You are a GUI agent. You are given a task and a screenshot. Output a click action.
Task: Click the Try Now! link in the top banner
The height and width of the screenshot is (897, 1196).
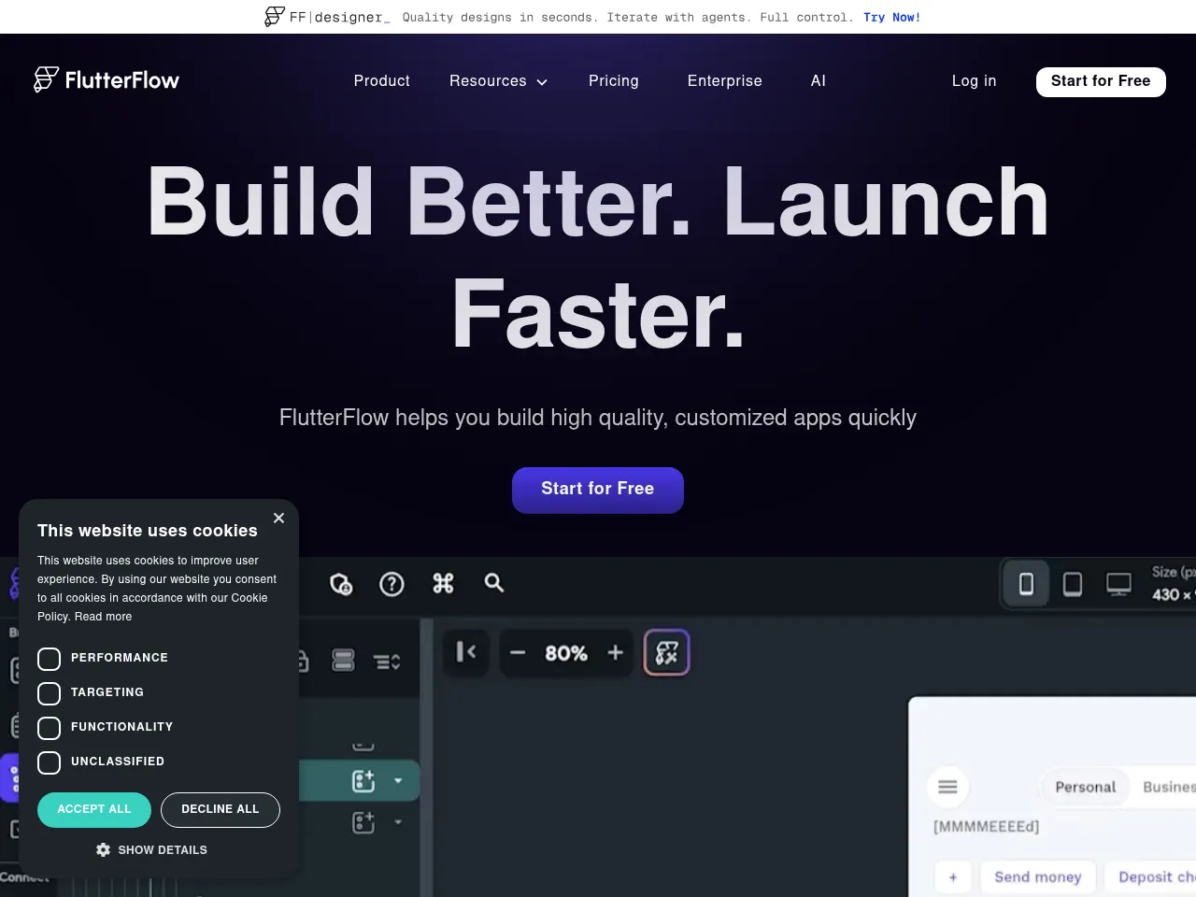891,17
